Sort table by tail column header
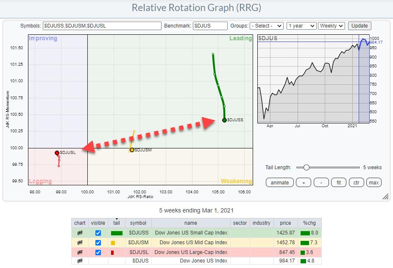This screenshot has height=268, width=393. (116, 223)
